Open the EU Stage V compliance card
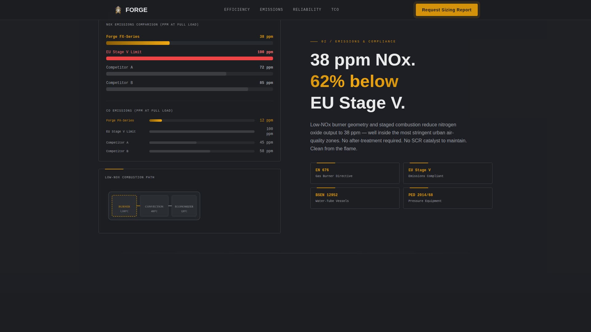The height and width of the screenshot is (332, 591). (x=448, y=173)
